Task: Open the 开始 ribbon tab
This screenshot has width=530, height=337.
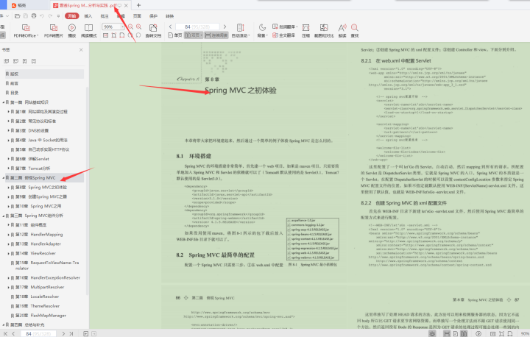Action: point(71,16)
